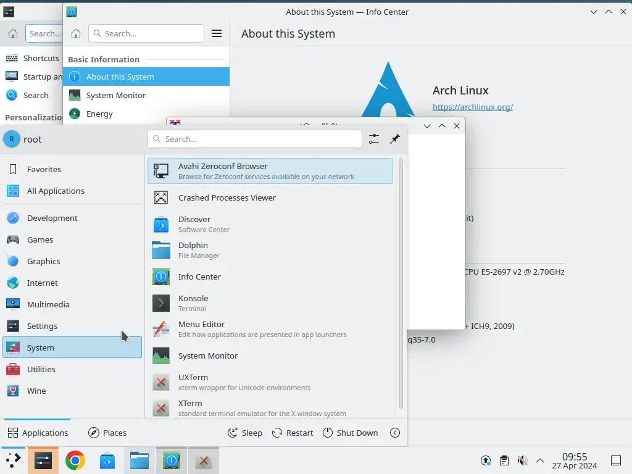Viewport: 632px width, 474px height.
Task: Click application launcher icon in taskbar
Action: click(13, 460)
